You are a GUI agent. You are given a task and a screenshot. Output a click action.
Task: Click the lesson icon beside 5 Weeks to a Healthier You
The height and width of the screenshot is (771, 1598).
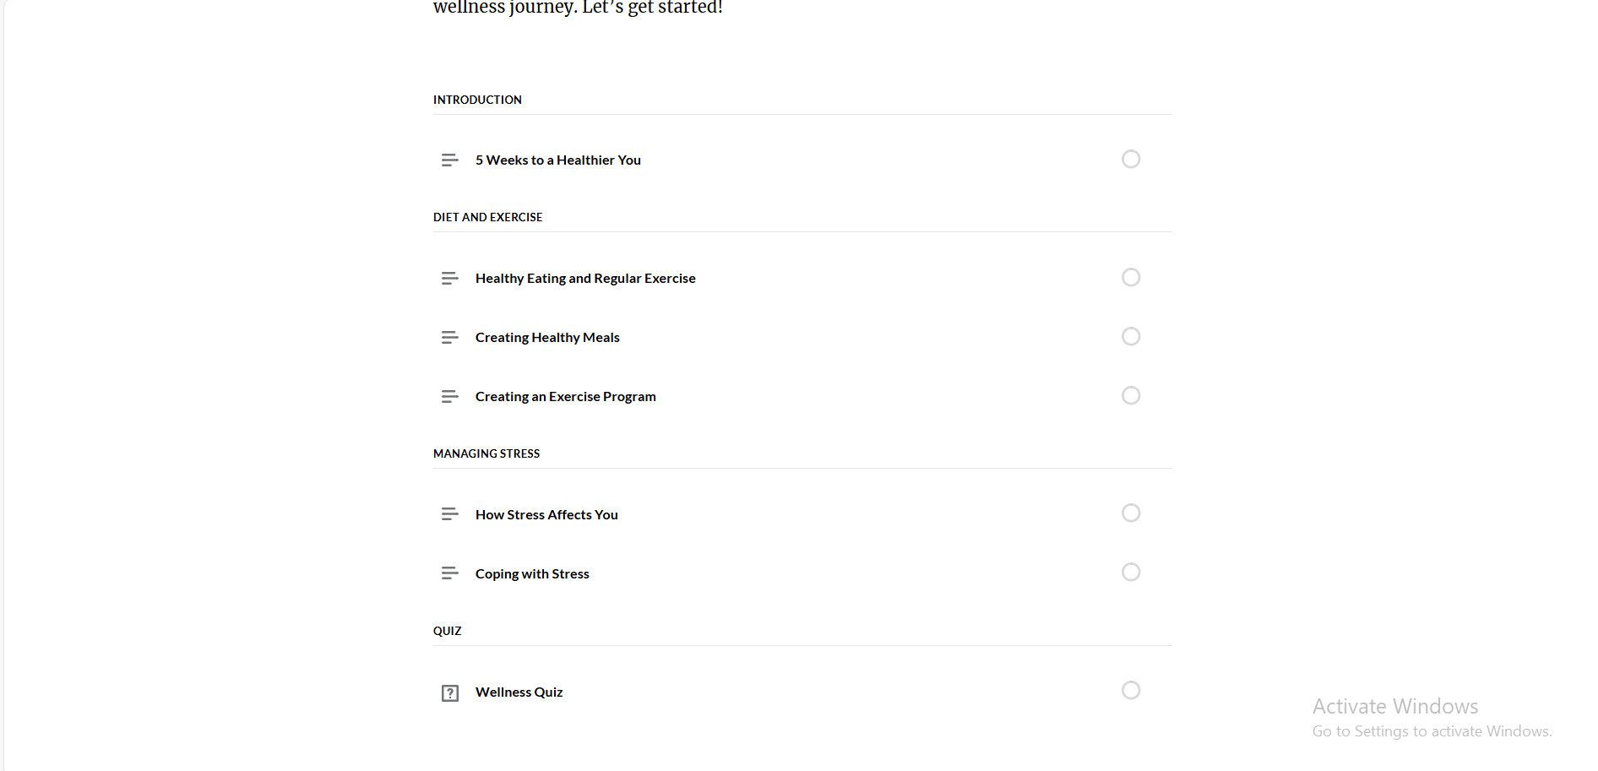coord(449,160)
